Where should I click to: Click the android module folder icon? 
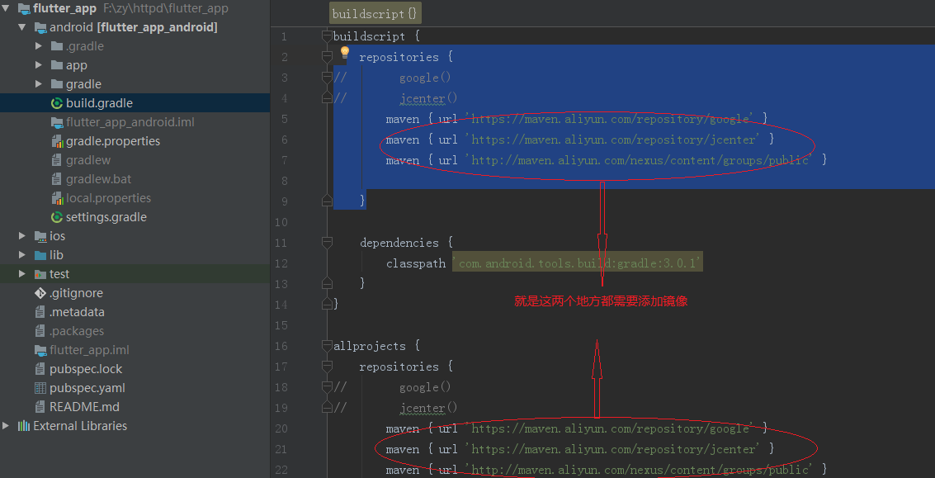click(x=40, y=27)
